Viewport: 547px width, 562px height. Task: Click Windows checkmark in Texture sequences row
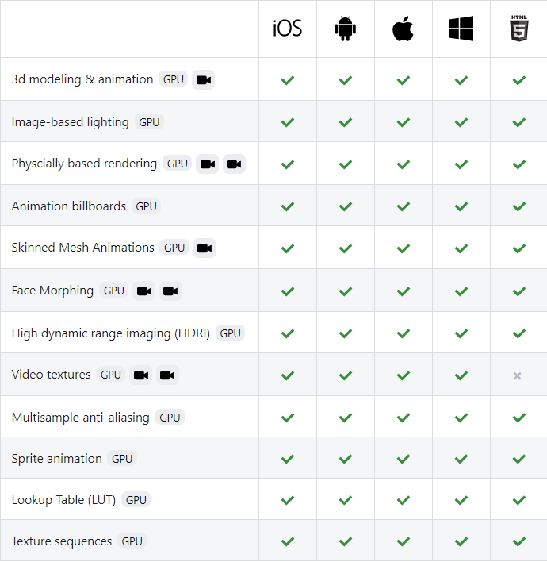point(461,541)
